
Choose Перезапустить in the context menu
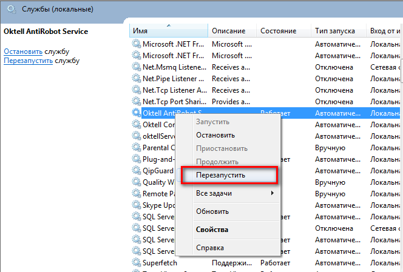(221, 175)
